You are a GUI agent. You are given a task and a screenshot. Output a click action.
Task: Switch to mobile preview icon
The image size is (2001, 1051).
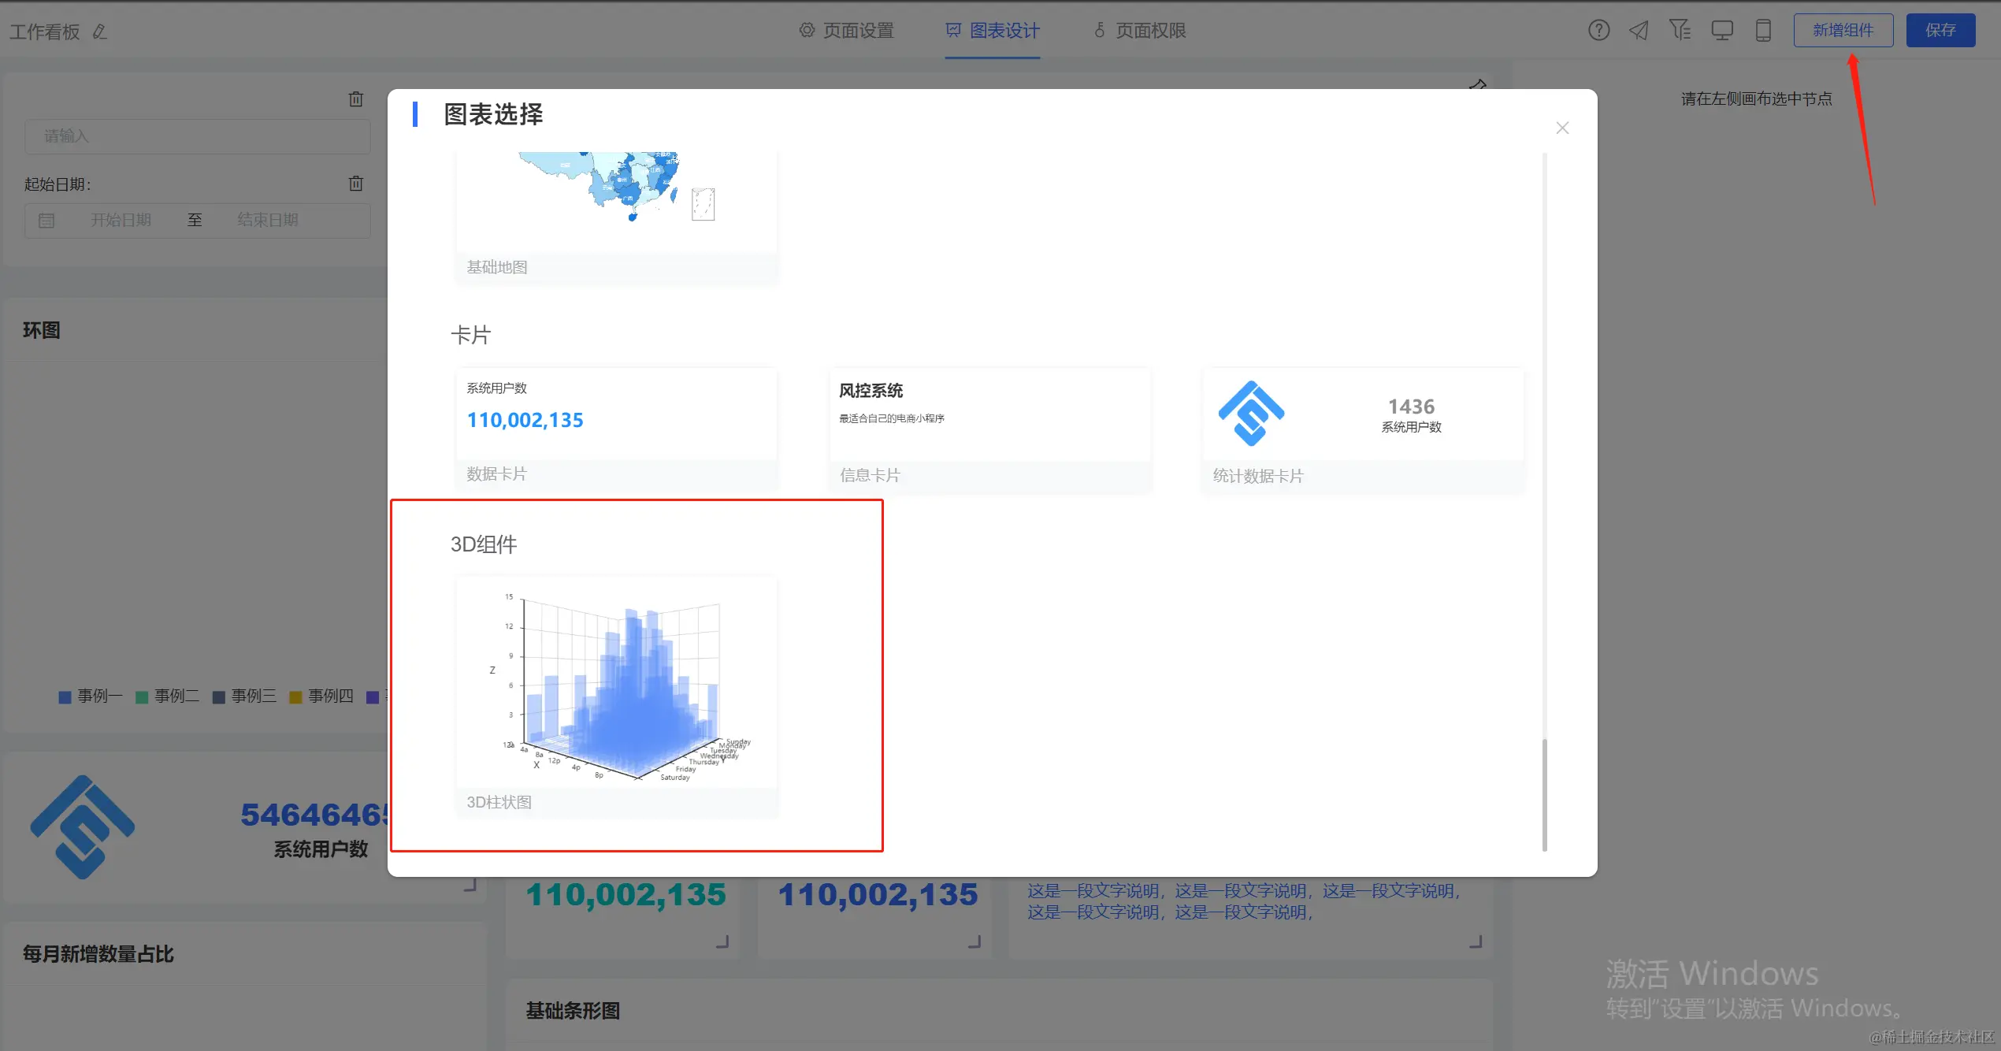[x=1763, y=31]
